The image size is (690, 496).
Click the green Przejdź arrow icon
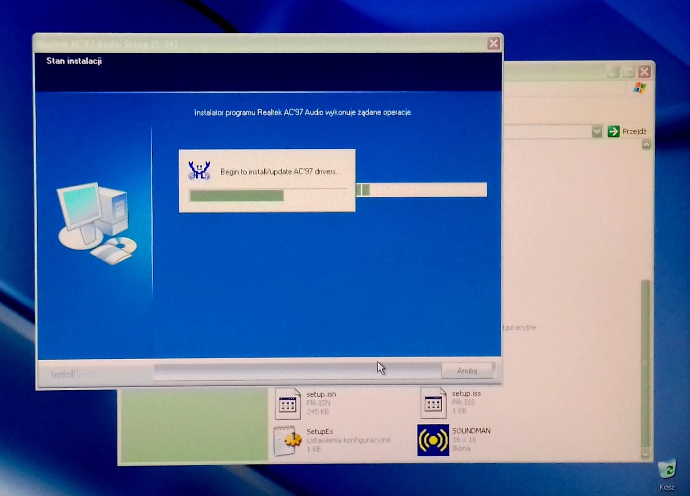pos(613,131)
